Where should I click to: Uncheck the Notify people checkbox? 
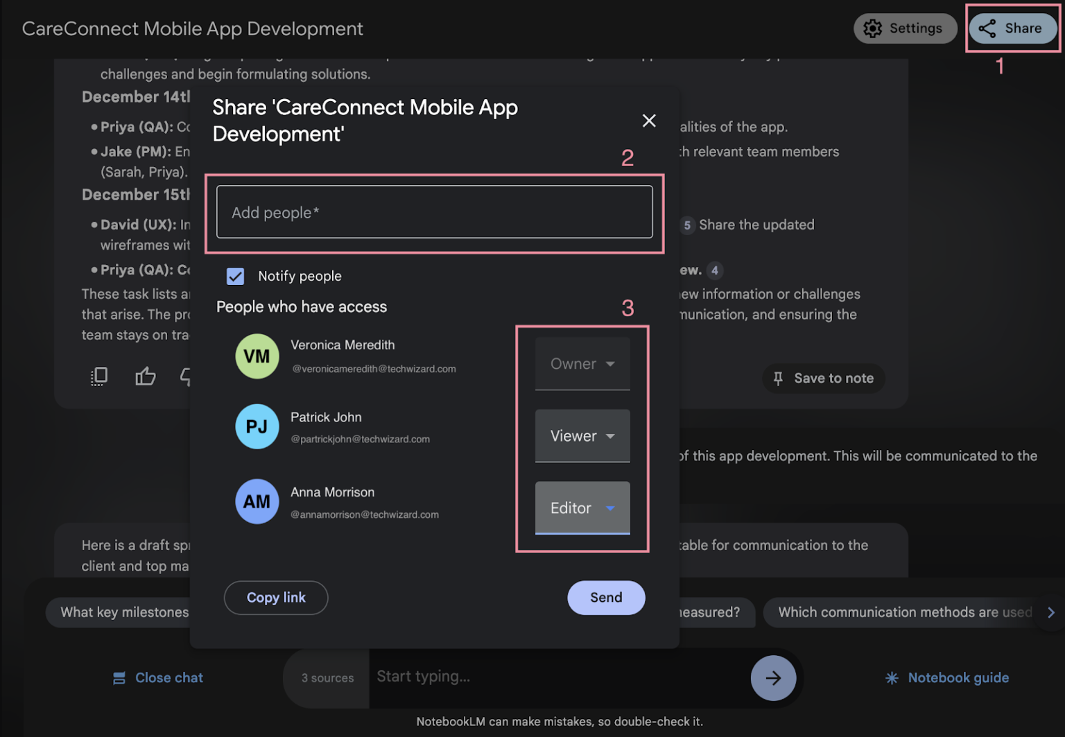(236, 276)
